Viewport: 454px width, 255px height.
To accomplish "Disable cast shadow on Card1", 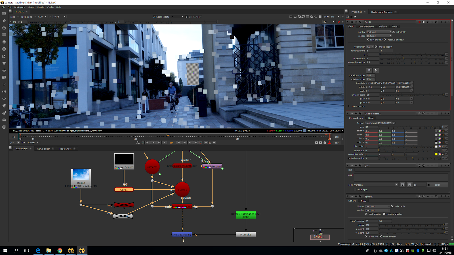I will point(368,40).
